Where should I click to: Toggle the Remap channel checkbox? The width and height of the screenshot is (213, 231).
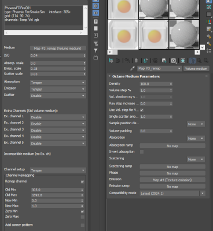coord(83,181)
